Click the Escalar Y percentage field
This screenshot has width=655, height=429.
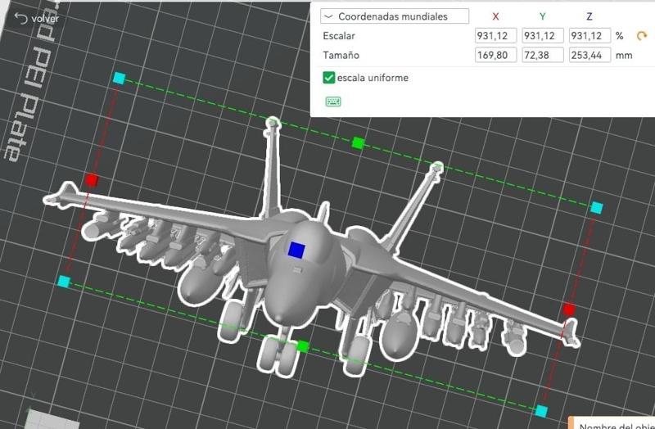tap(542, 35)
